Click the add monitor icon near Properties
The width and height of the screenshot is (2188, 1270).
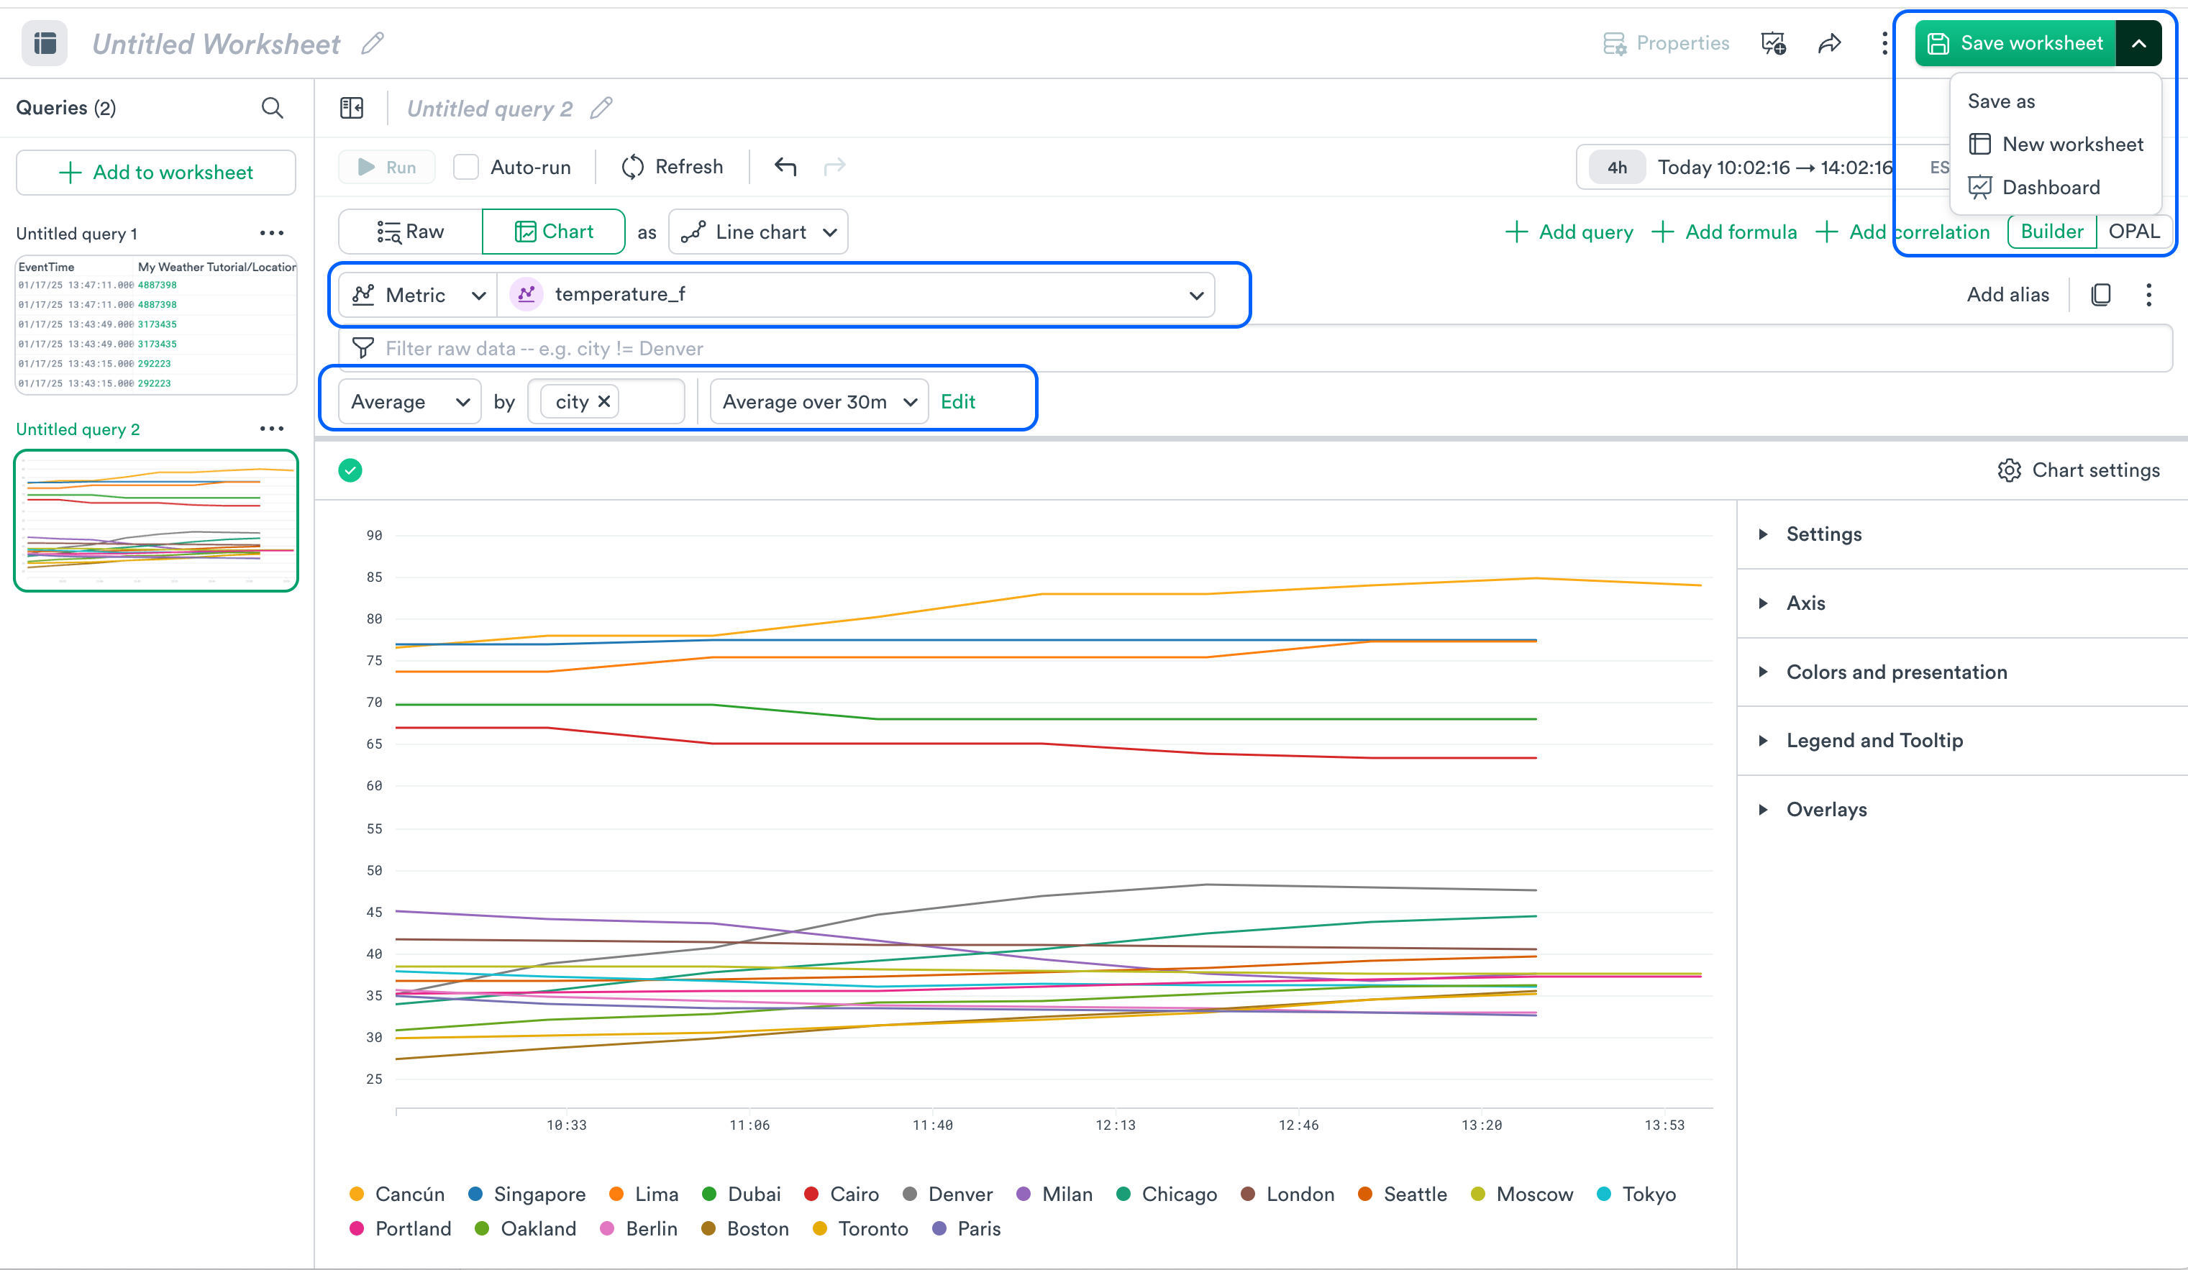[1773, 43]
